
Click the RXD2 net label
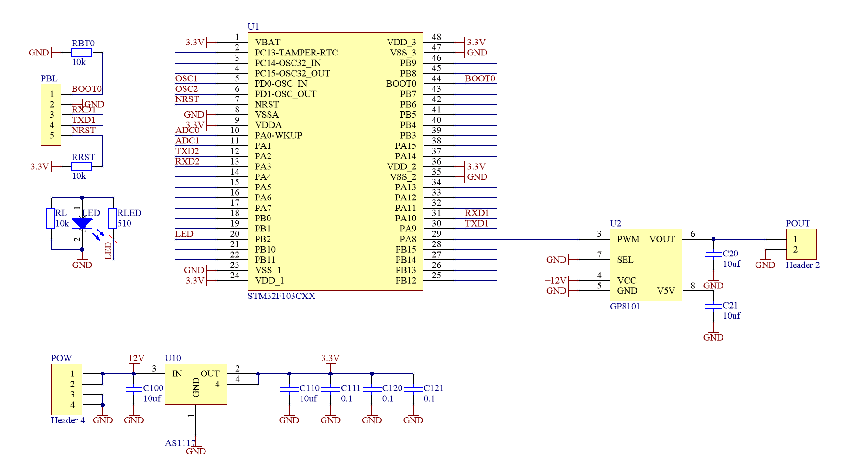click(x=187, y=161)
